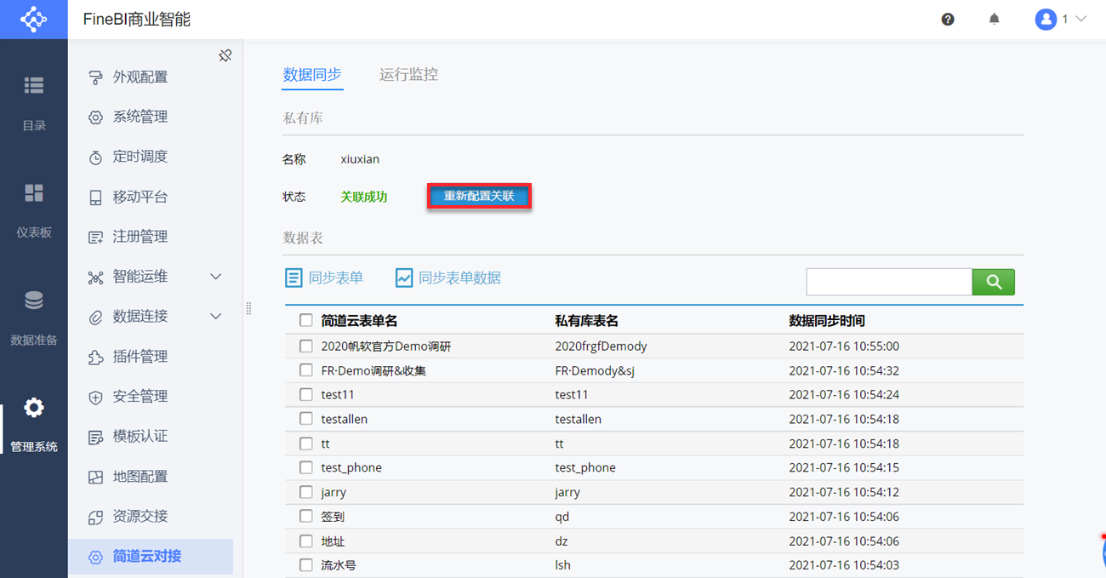Click the green search button
The height and width of the screenshot is (578, 1106).
point(994,282)
